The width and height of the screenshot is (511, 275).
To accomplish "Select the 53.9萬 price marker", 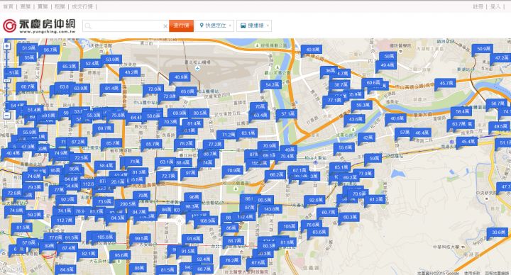I will (112, 60).
